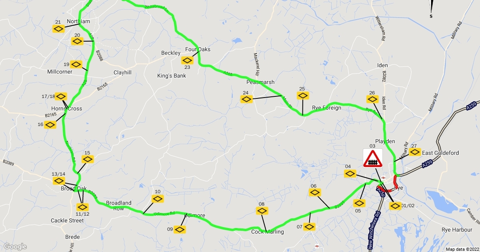Select diamond marker 23 below Four Oaks
Viewport: 480px width, 252px height.
pos(187,60)
